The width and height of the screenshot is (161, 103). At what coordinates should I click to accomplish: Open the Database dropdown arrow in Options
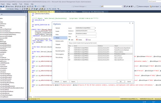95,31
